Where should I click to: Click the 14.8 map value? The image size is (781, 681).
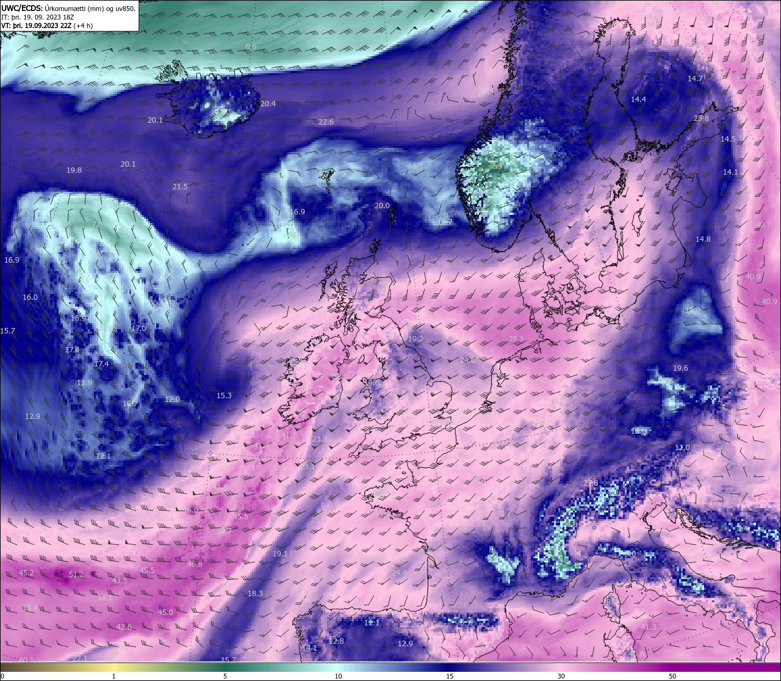point(703,239)
